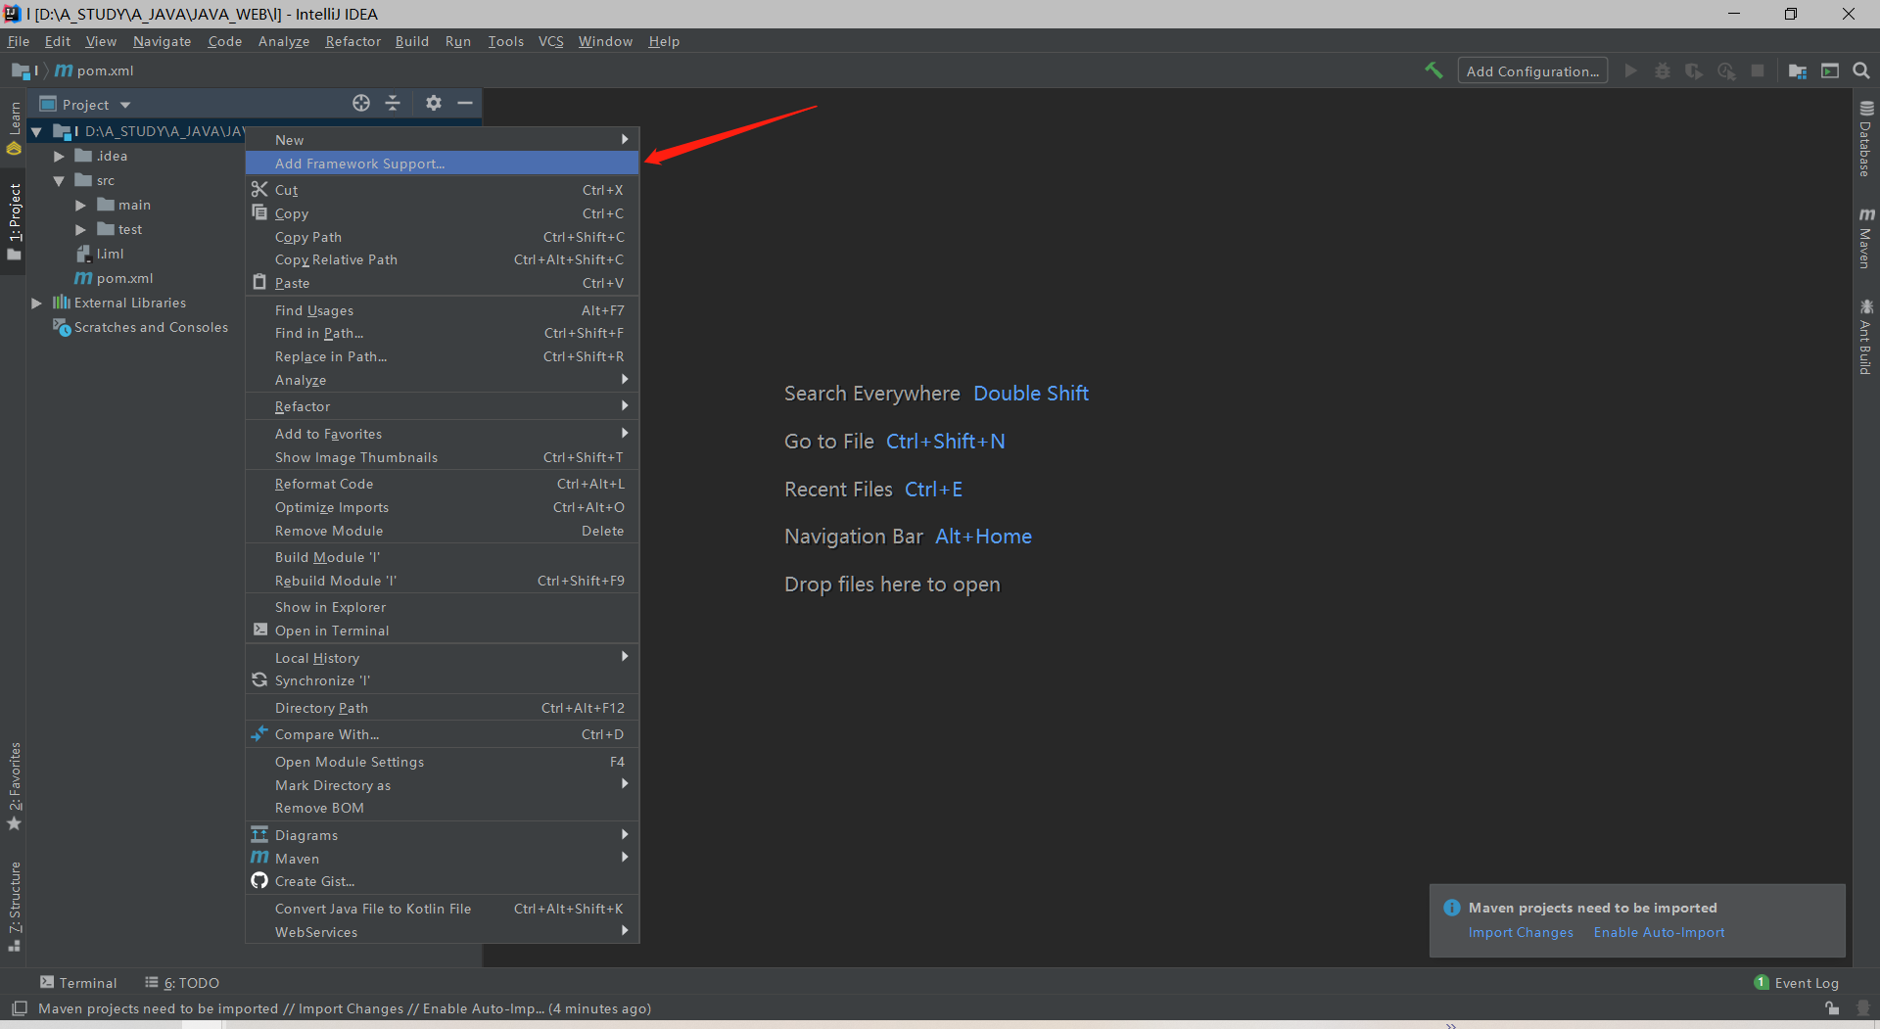Open the Z: Structure side tab

pyautogui.click(x=14, y=907)
